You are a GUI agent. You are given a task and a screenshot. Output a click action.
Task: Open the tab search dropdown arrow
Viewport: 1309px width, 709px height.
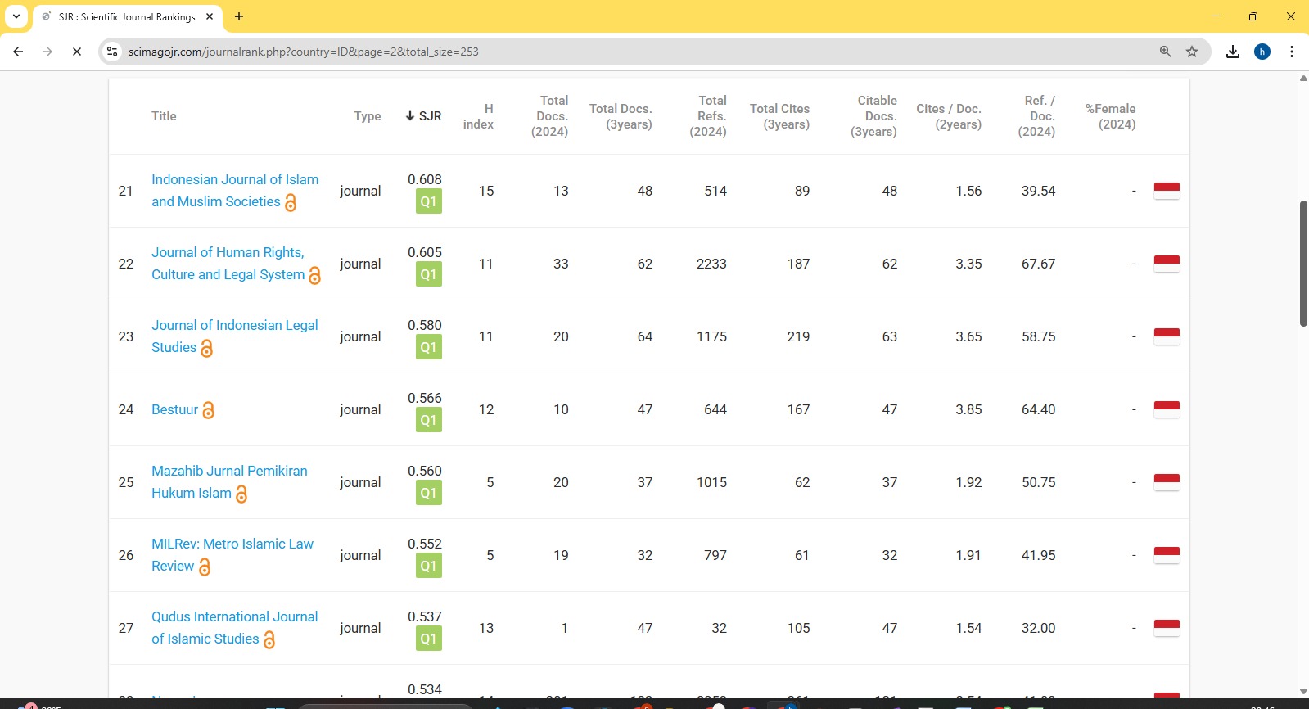coord(16,16)
